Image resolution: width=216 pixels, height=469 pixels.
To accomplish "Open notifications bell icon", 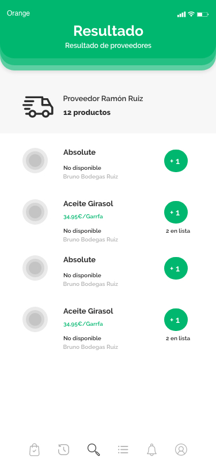I will tap(152, 449).
